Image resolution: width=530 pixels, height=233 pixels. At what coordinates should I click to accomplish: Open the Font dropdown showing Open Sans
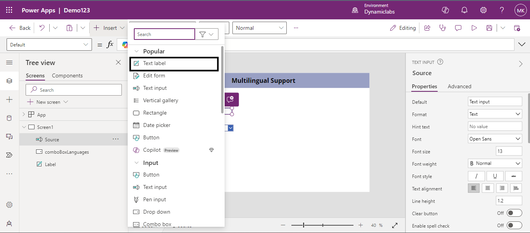pyautogui.click(x=495, y=139)
